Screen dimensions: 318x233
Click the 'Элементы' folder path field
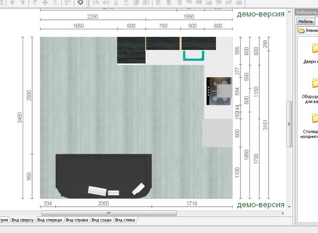[308, 31]
